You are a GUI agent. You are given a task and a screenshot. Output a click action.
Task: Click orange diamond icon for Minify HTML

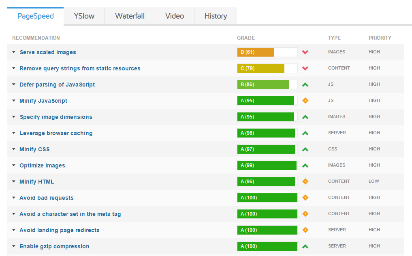(x=305, y=181)
